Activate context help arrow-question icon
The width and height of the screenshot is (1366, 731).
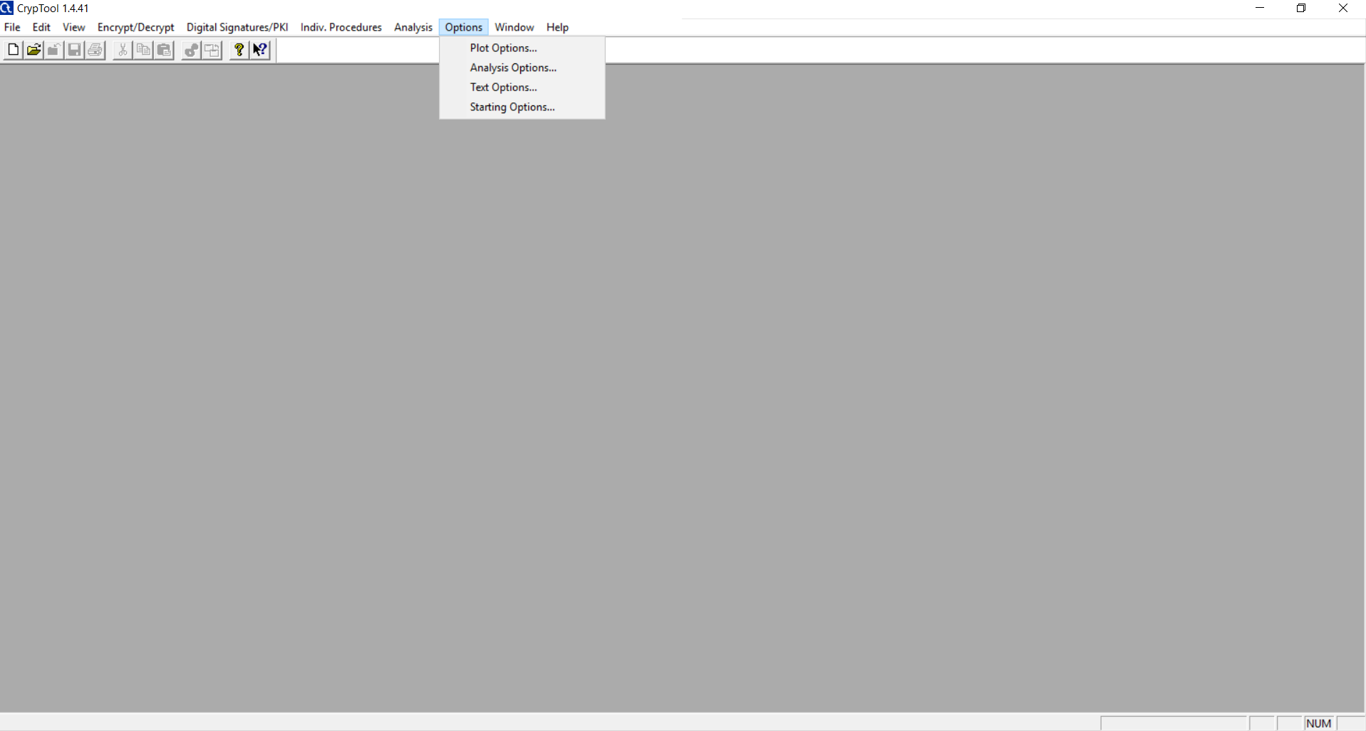260,50
